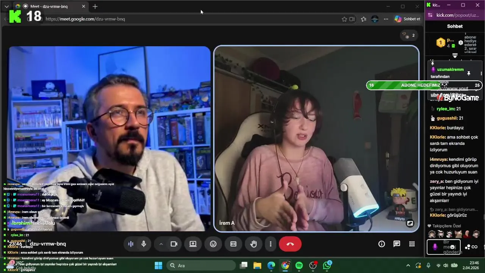Screen dimensions: 485x273
Task: Open participants count badge showing 2
Action: [x=409, y=35]
